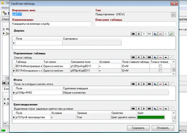The image size is (187, 133).
Task: Select the BD14=Иностранные row in table list
Action: click(x=92, y=66)
